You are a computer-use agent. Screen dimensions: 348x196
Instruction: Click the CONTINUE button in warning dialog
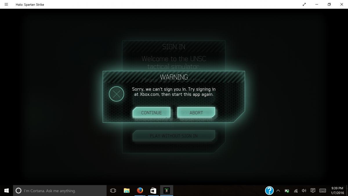[x=151, y=113]
